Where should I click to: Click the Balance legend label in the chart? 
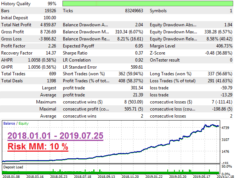(x=9, y=123)
